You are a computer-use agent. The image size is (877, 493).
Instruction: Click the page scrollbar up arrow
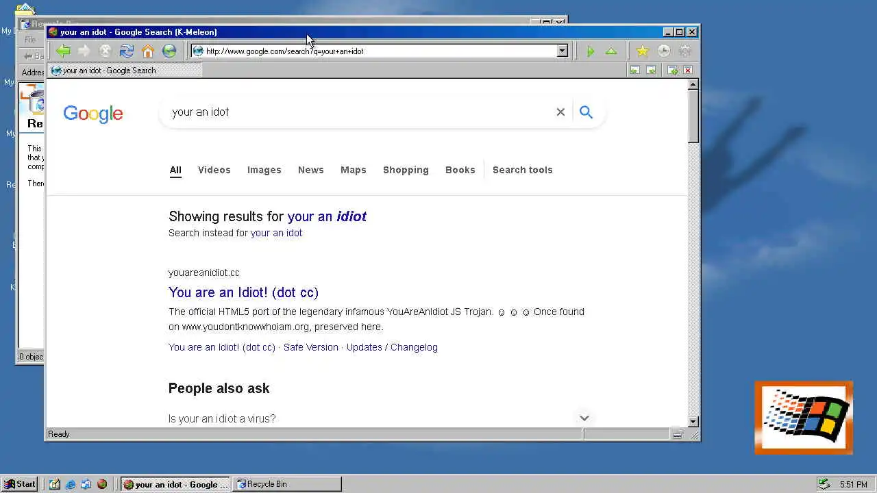(693, 84)
